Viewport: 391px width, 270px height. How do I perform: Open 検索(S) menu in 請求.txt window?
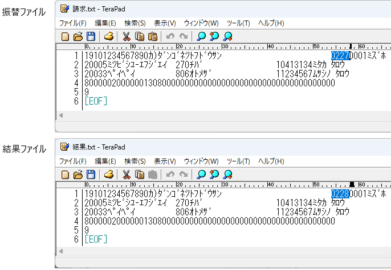pos(135,23)
